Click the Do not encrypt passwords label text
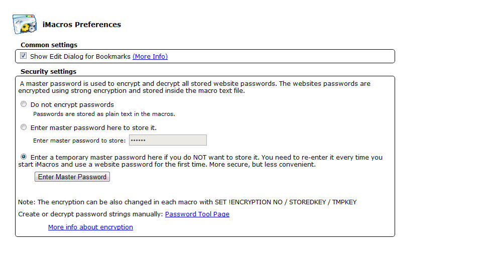495x262 pixels. 72,105
